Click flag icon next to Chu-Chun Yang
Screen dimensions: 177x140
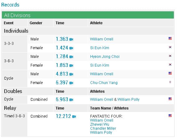tap(170, 82)
